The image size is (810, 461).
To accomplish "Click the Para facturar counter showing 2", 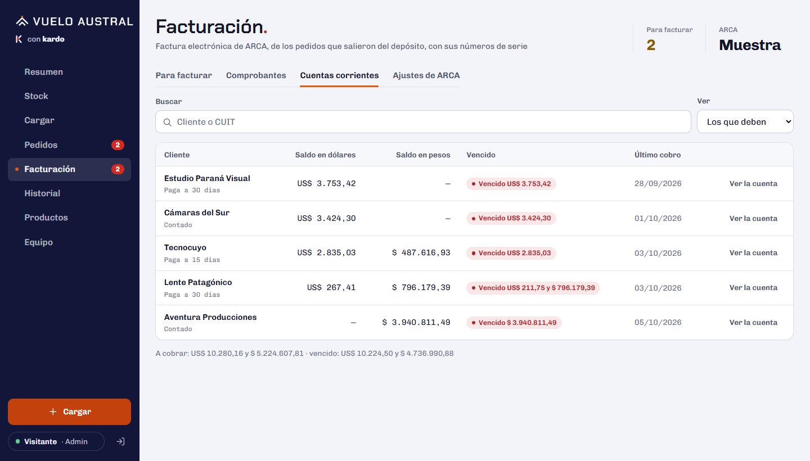I will (669, 39).
